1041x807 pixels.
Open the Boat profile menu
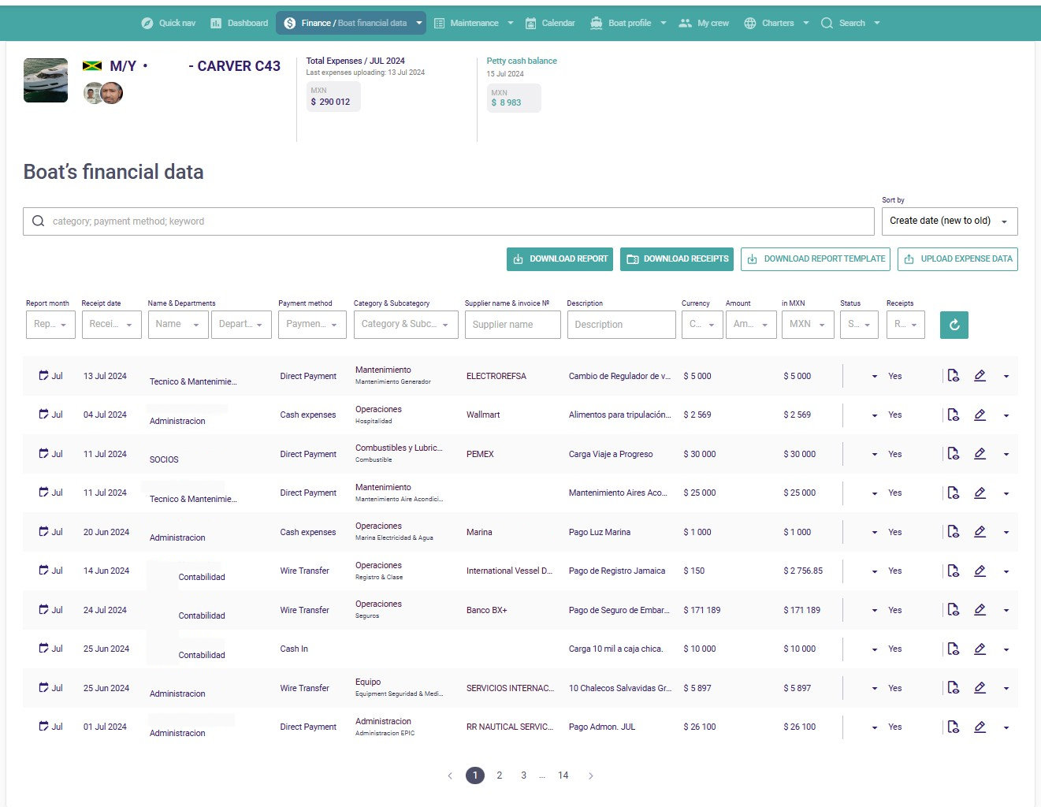pos(628,23)
